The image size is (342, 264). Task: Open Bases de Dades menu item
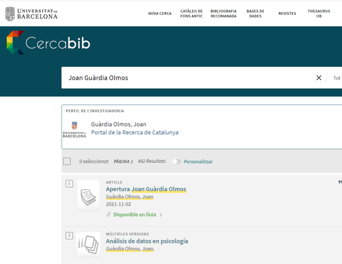255,14
